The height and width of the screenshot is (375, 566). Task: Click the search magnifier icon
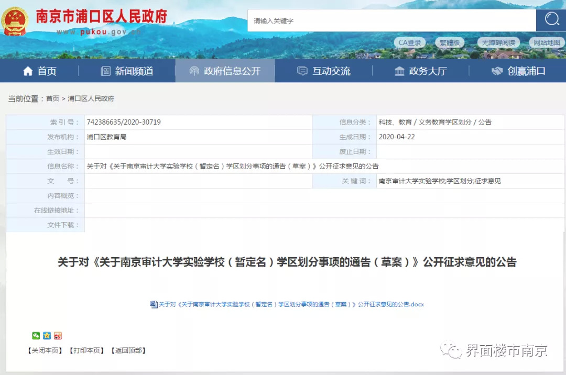pos(551,20)
